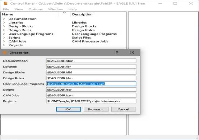Viewport: 199px width, 140px height.
Task: Select the Libraries tree item
Action: pyautogui.click(x=16, y=23)
